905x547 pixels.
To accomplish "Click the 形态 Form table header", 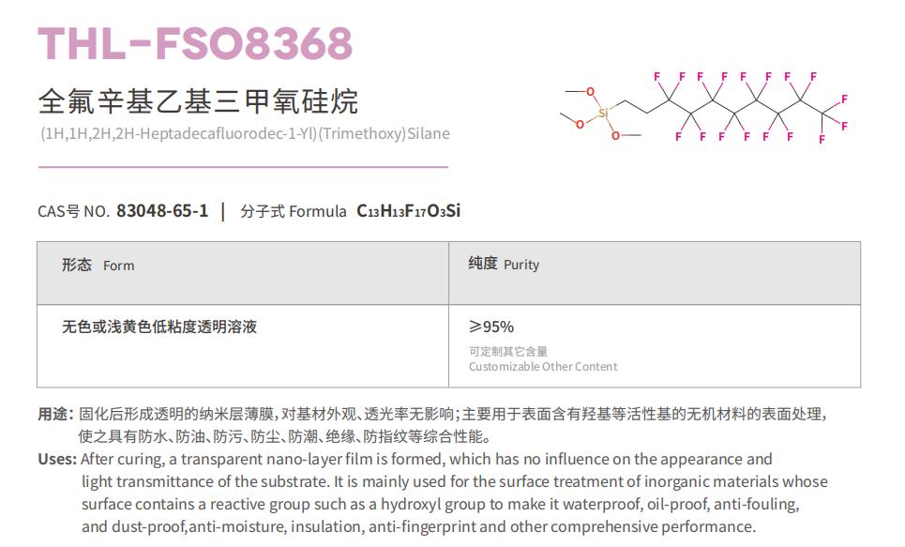I will [x=98, y=266].
